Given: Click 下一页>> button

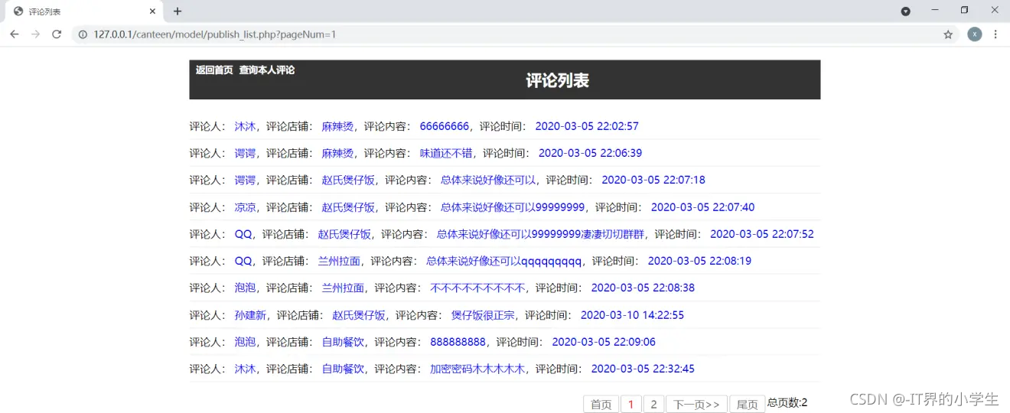Looking at the screenshot, I should tap(696, 405).
